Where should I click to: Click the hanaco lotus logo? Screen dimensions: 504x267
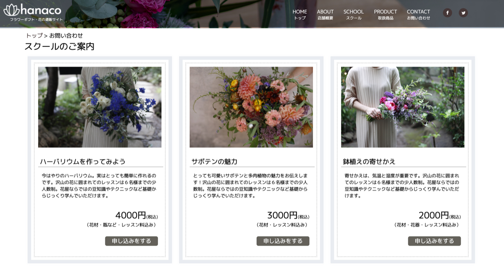click(x=32, y=10)
